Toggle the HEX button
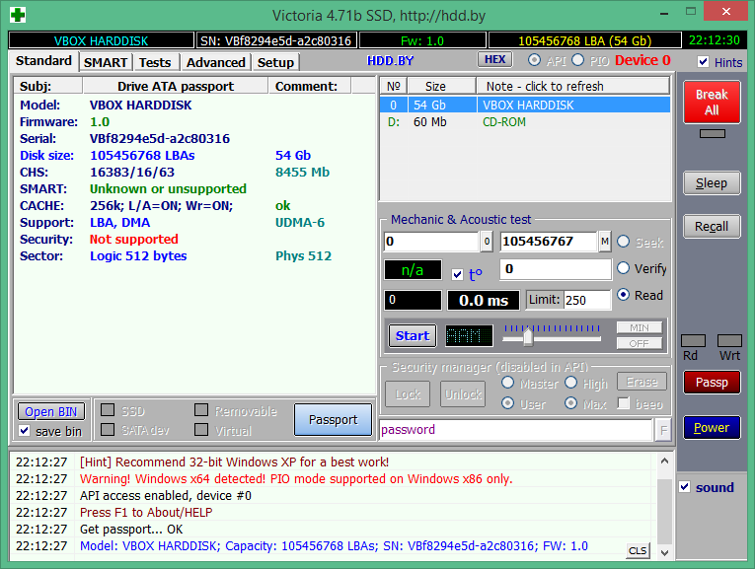The width and height of the screenshot is (755, 569). [495, 59]
